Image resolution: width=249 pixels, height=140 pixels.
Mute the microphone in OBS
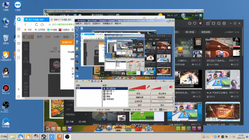pos(148,87)
